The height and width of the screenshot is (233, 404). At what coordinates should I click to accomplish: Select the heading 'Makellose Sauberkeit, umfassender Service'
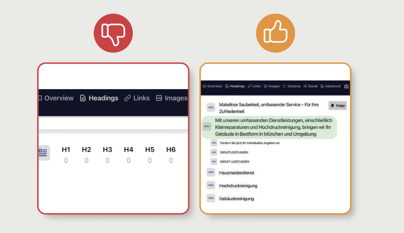tap(269, 108)
